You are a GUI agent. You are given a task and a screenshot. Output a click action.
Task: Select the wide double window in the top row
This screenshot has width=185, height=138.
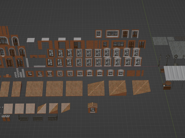point(113,34)
